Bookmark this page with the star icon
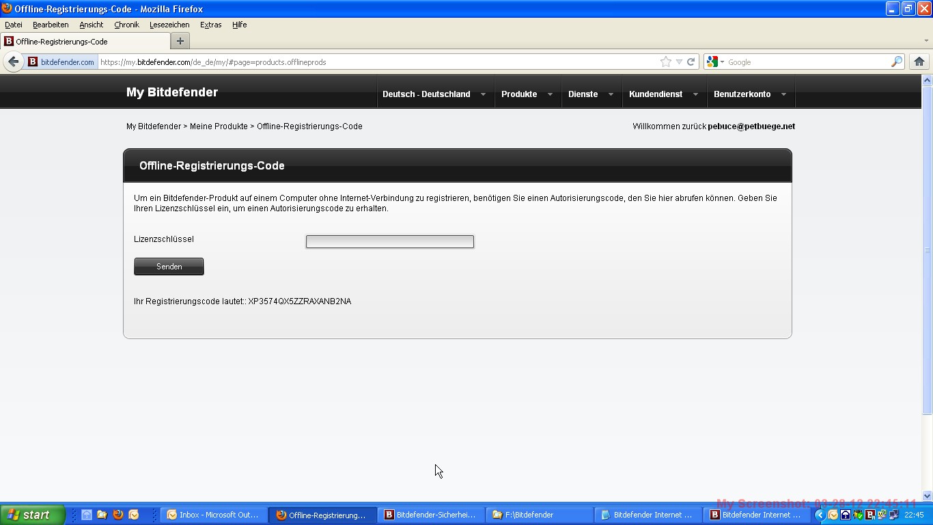933x525 pixels. (x=666, y=62)
